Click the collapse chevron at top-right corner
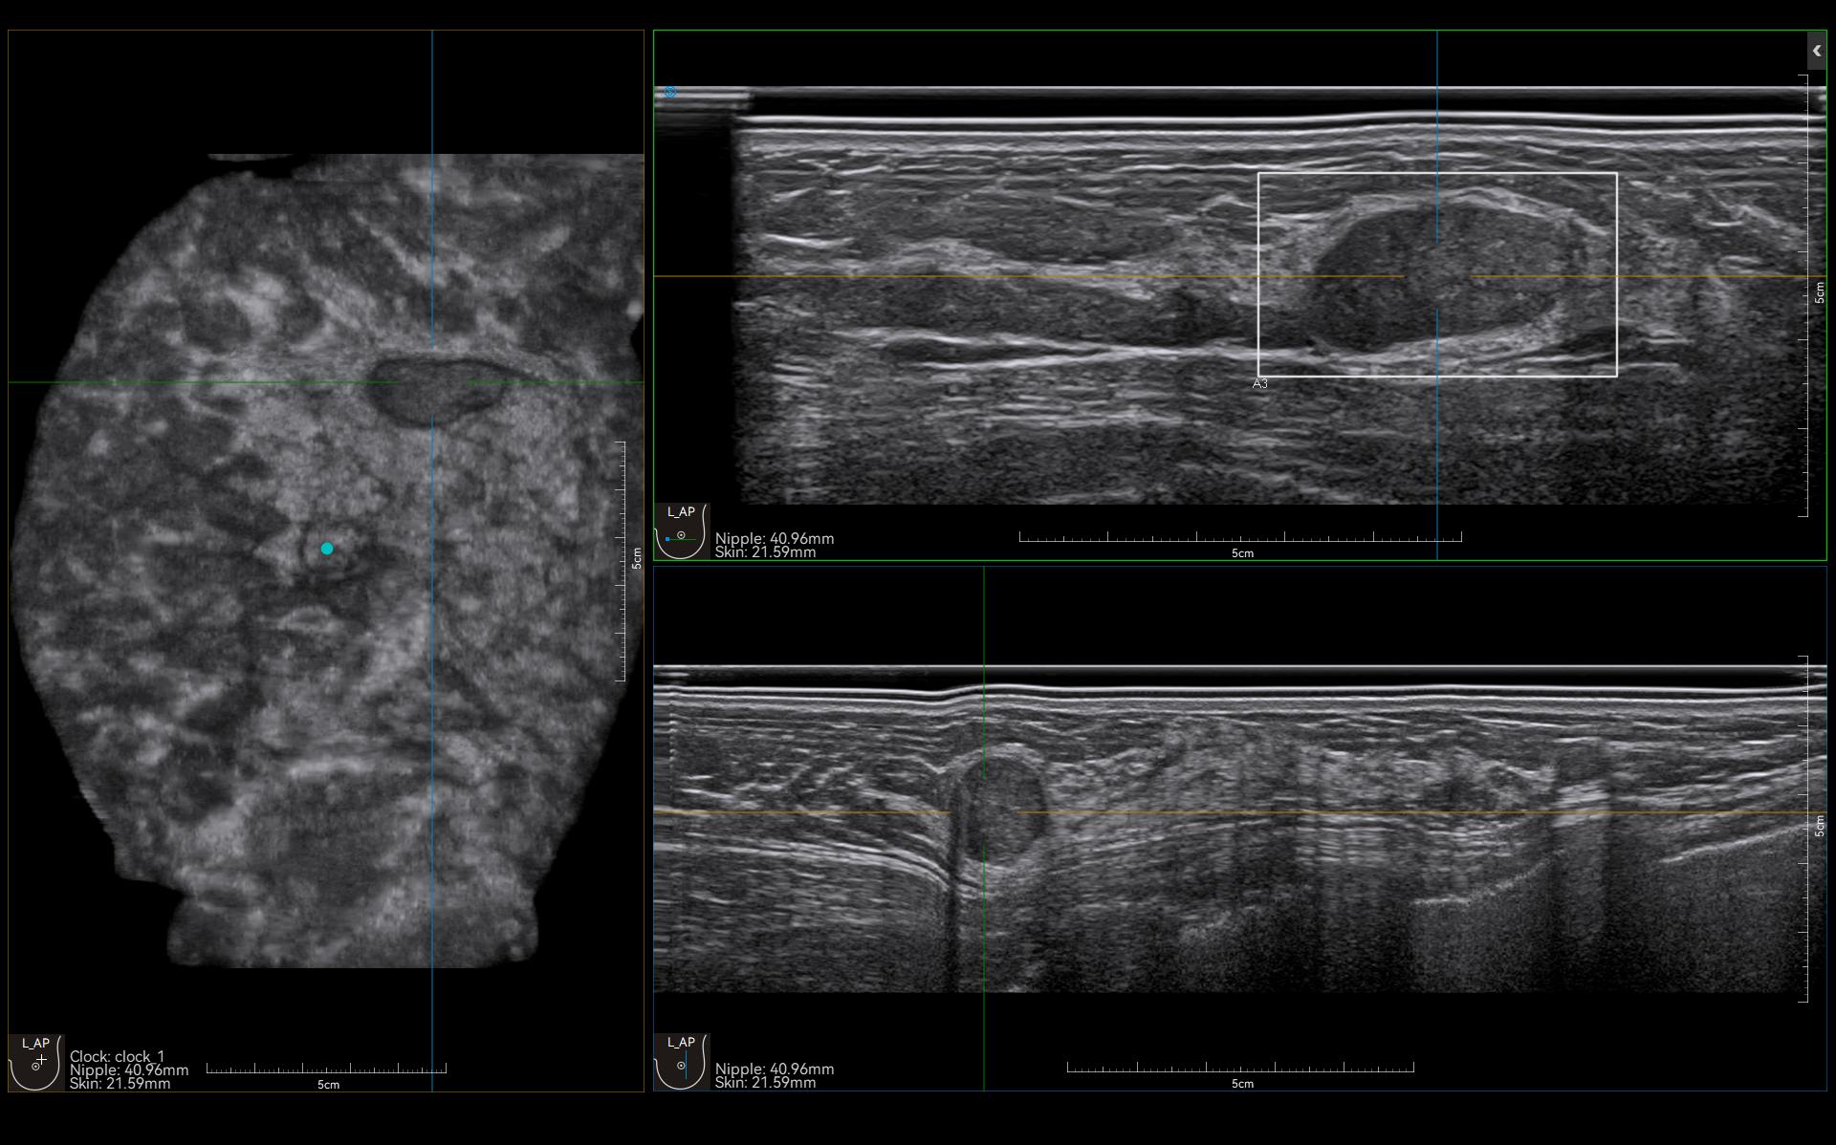Screen dimensions: 1836x1145 coord(1816,52)
